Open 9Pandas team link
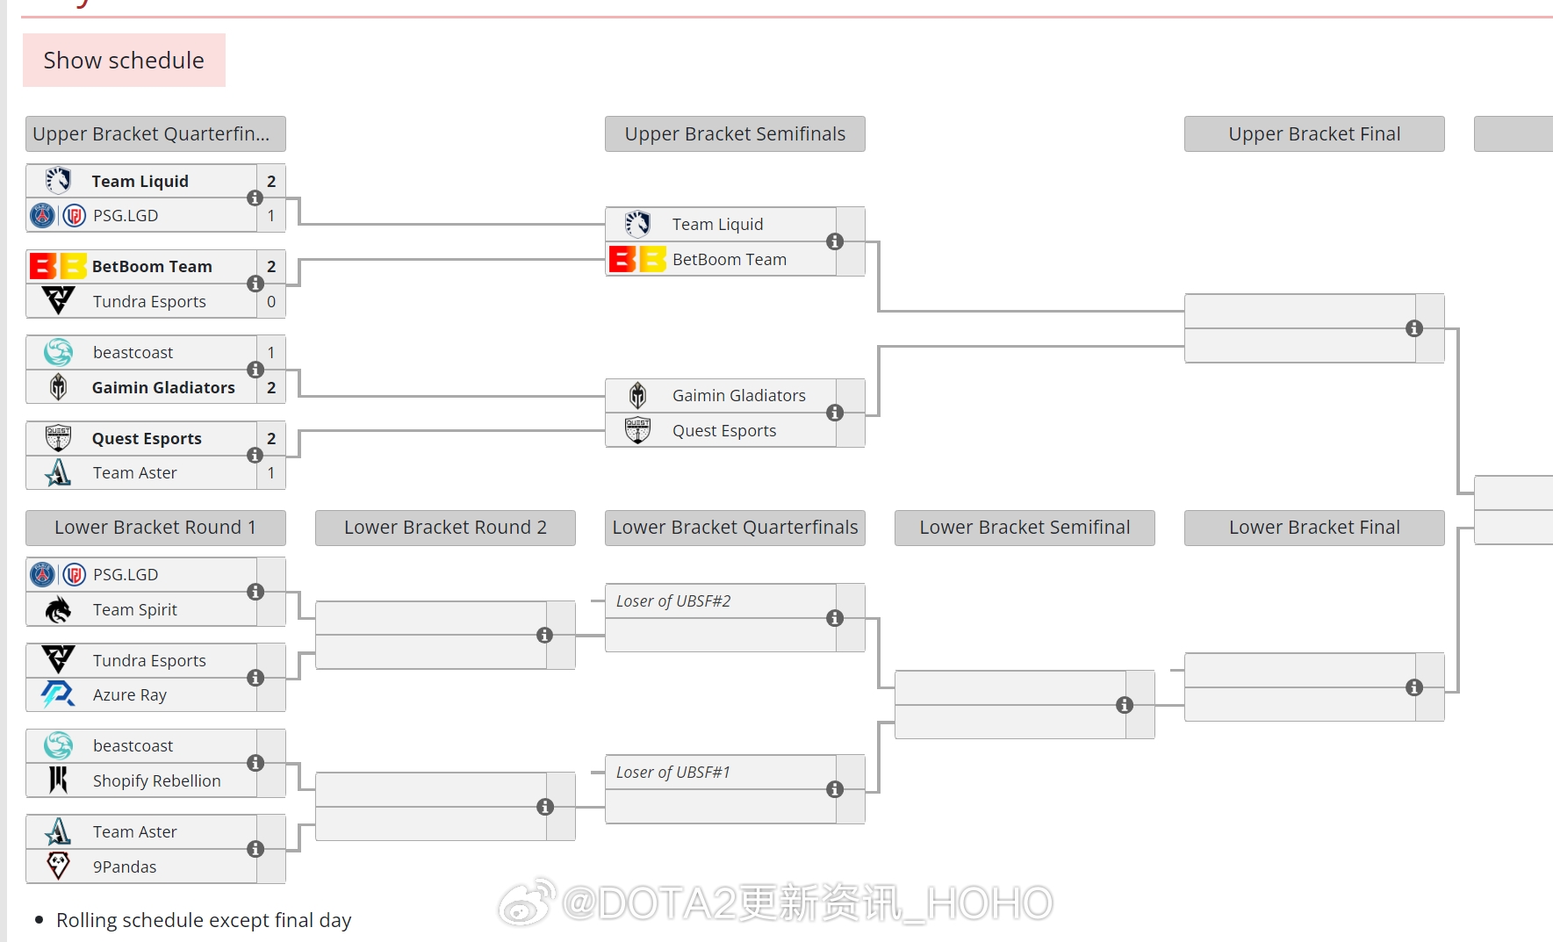The width and height of the screenshot is (1553, 942). pos(125,866)
